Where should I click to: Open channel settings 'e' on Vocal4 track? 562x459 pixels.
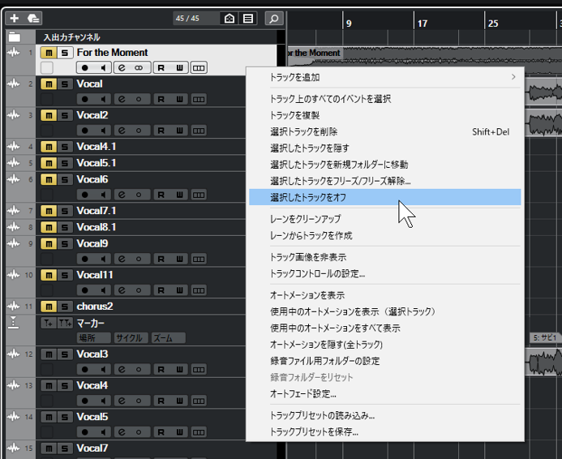coord(122,401)
